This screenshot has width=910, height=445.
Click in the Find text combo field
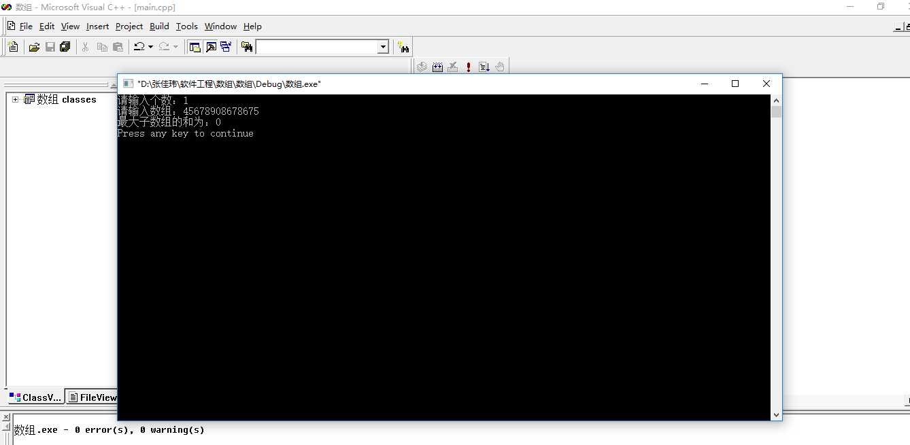(317, 47)
